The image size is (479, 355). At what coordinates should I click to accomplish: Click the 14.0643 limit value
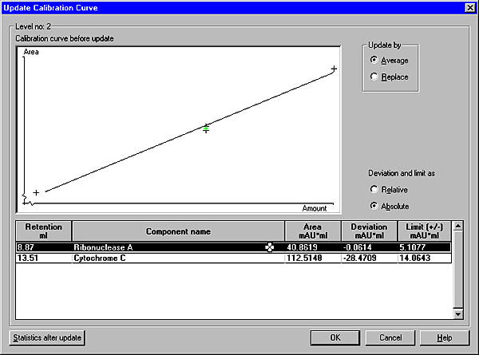pyautogui.click(x=415, y=258)
